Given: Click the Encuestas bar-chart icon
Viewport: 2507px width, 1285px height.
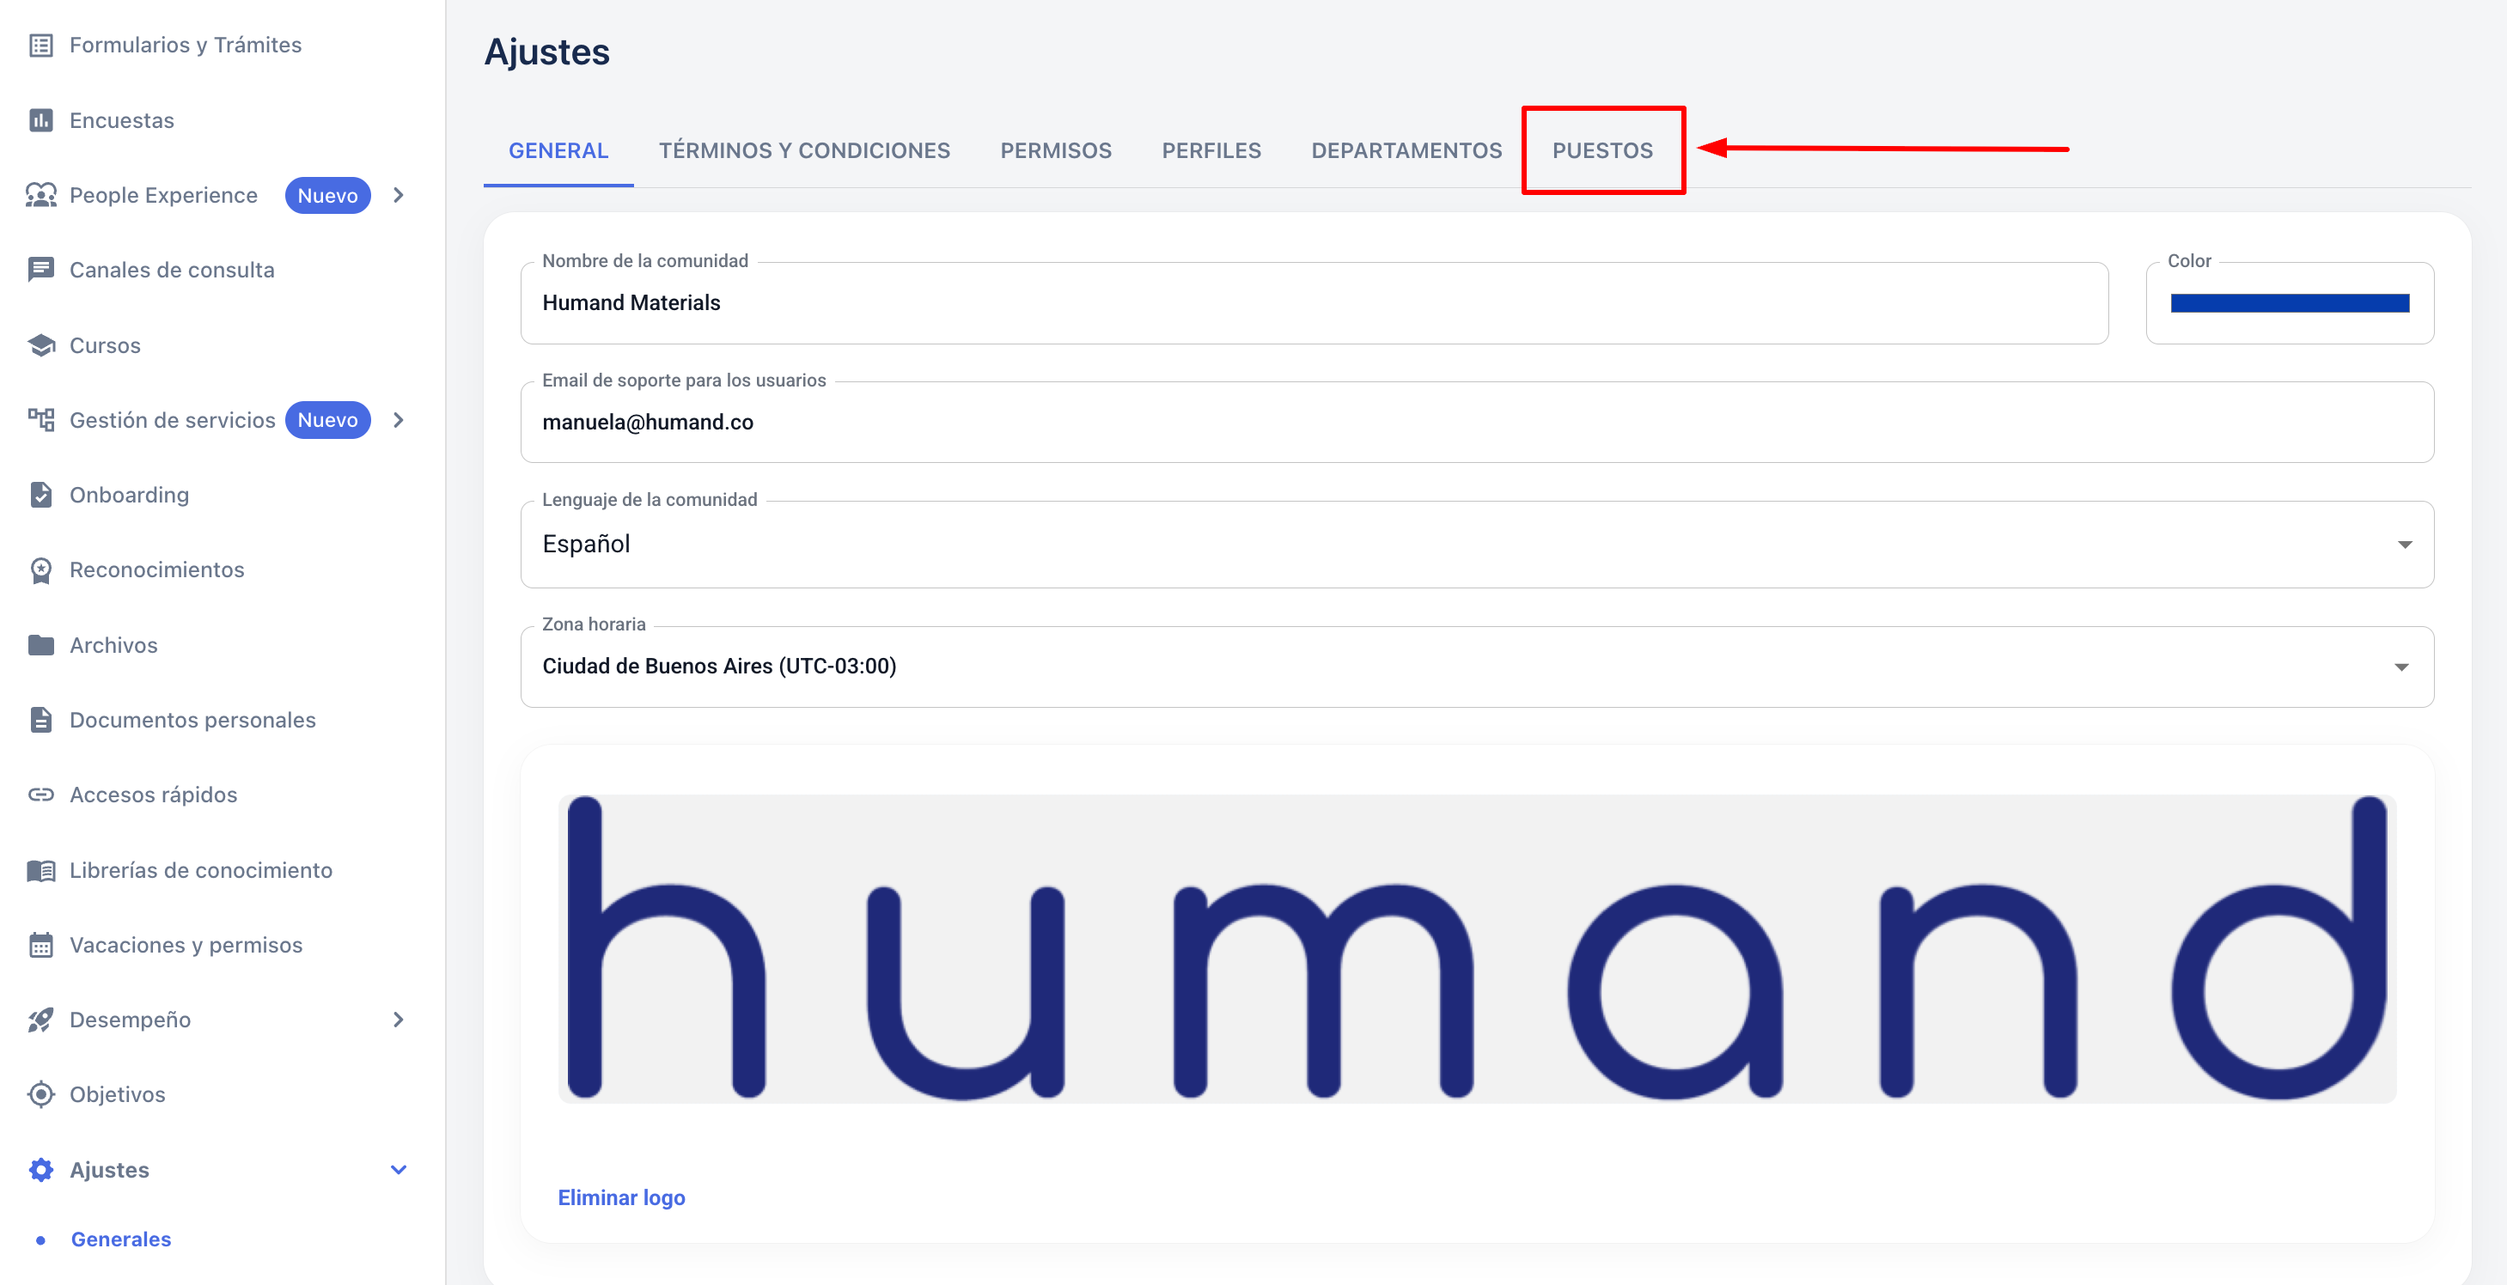Looking at the screenshot, I should click(x=41, y=119).
